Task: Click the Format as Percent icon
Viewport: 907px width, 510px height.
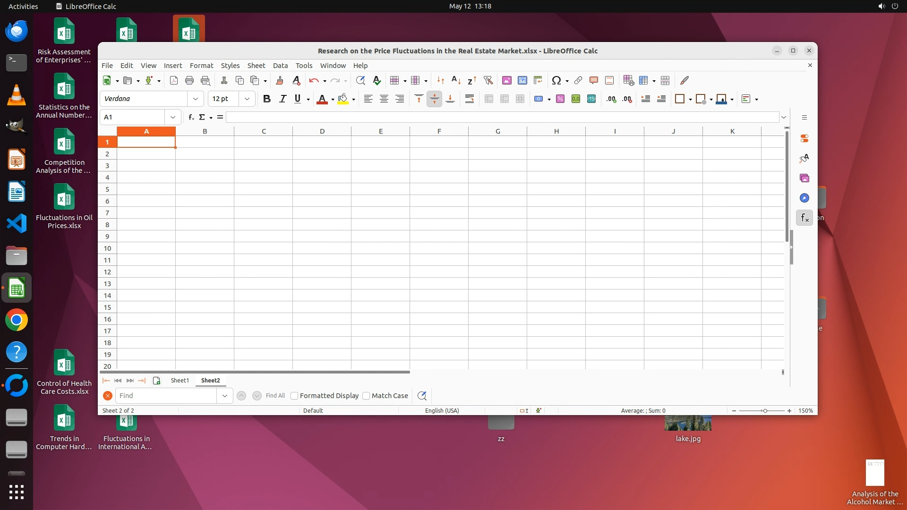Action: pyautogui.click(x=560, y=99)
